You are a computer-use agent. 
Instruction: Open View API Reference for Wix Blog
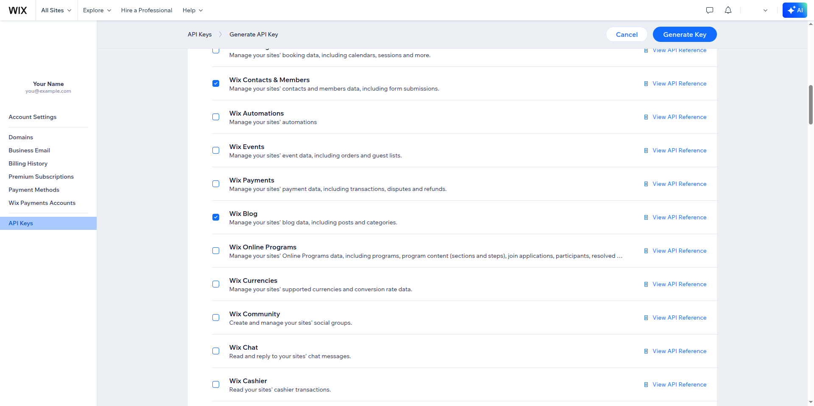(680, 217)
